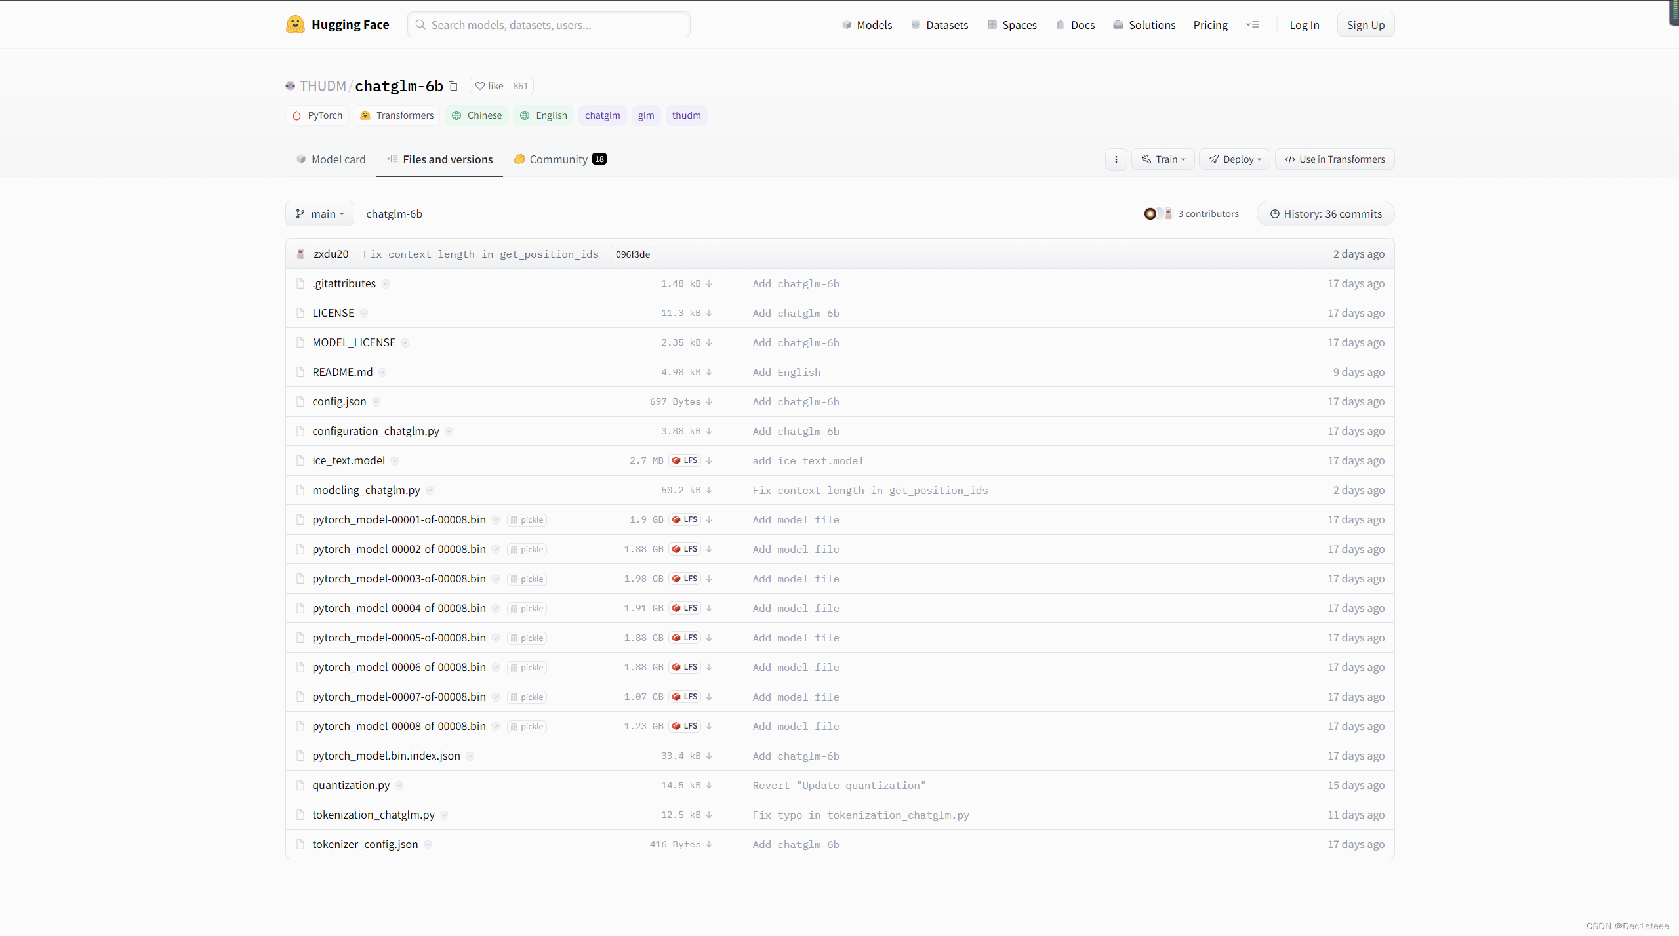Open the Community tab
This screenshot has width=1679, height=936.
point(559,159)
